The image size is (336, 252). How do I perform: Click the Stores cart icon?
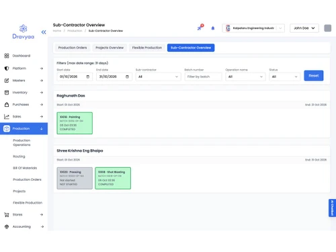point(7,214)
